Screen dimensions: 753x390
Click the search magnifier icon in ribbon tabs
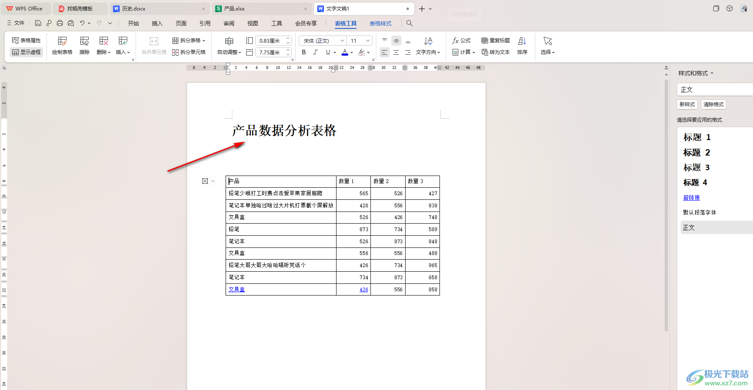pos(409,23)
